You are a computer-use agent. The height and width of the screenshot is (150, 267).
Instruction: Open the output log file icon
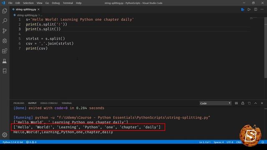click(x=249, y=103)
